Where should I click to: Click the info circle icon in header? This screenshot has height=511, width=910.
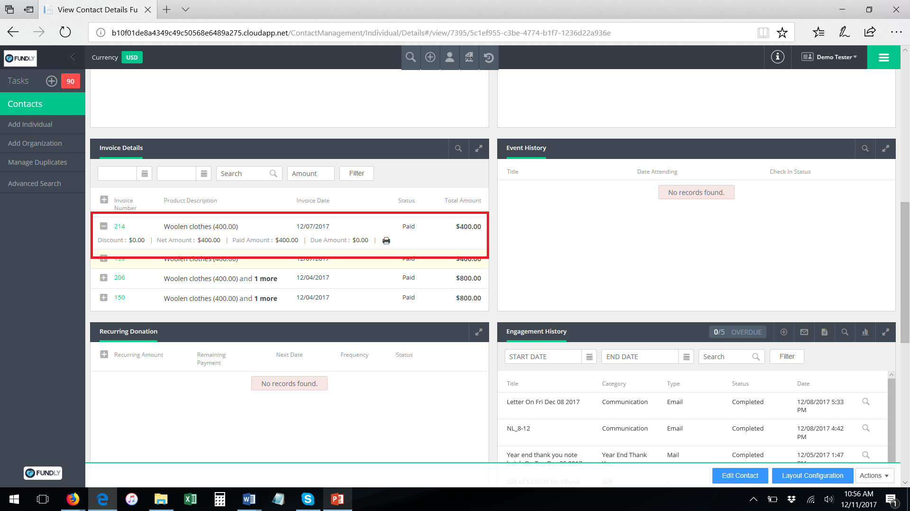[x=777, y=57]
